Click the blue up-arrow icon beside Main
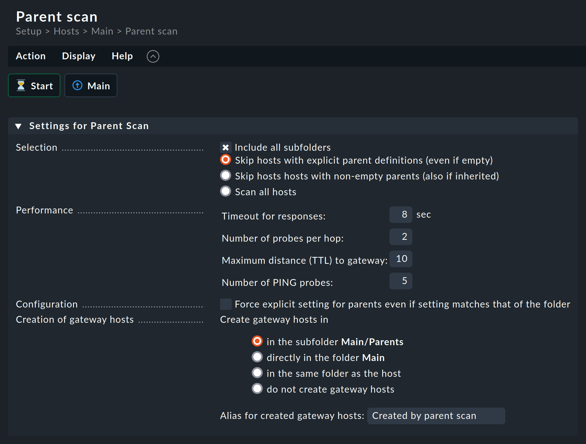Image resolution: width=586 pixels, height=444 pixels. click(x=77, y=85)
